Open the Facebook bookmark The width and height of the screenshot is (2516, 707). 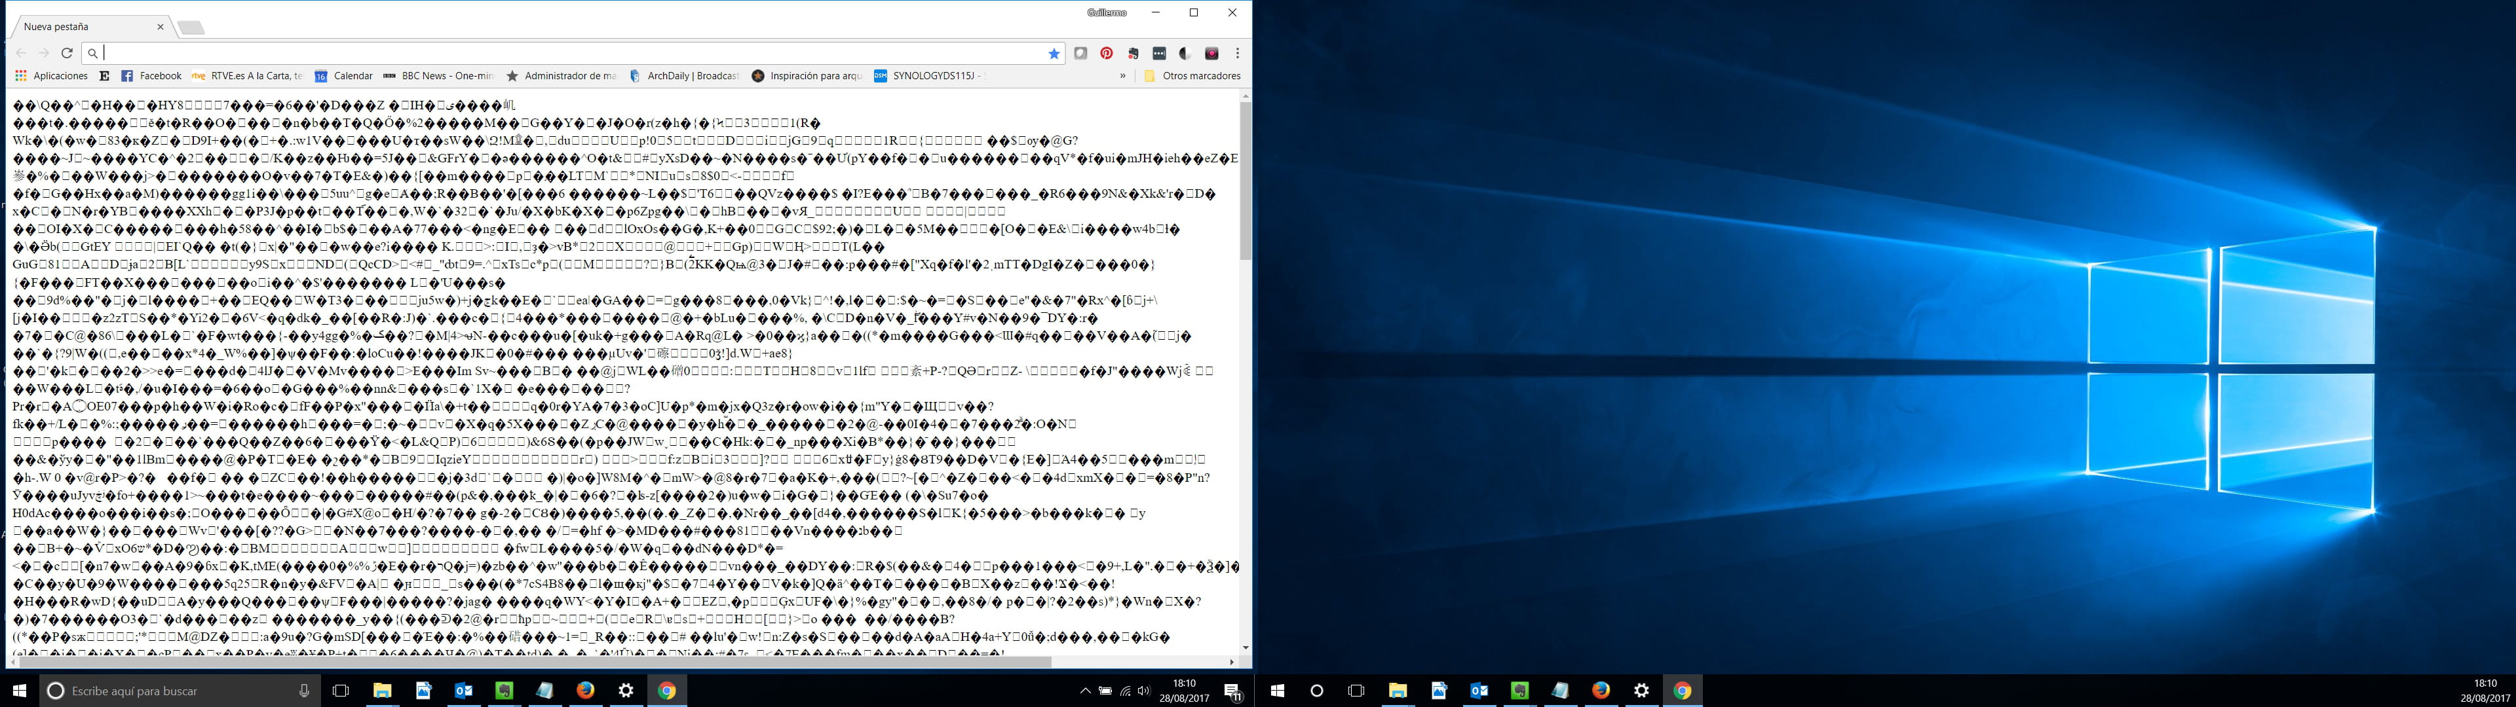(x=151, y=76)
